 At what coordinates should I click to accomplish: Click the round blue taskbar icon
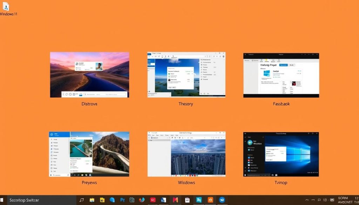pos(222,200)
